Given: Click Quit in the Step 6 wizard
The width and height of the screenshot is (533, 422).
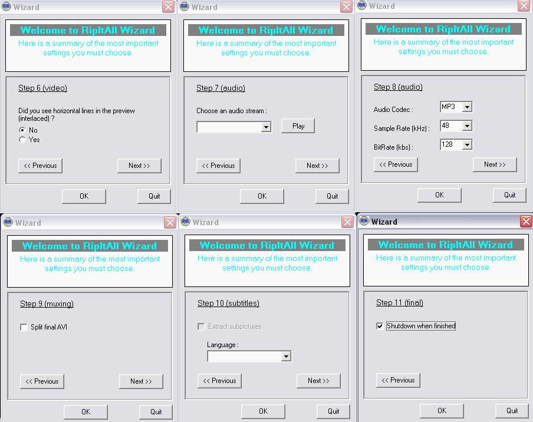Looking at the screenshot, I should pos(154,196).
